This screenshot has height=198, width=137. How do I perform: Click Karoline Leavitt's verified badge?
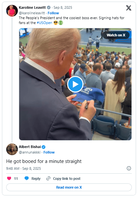tap(49, 7)
